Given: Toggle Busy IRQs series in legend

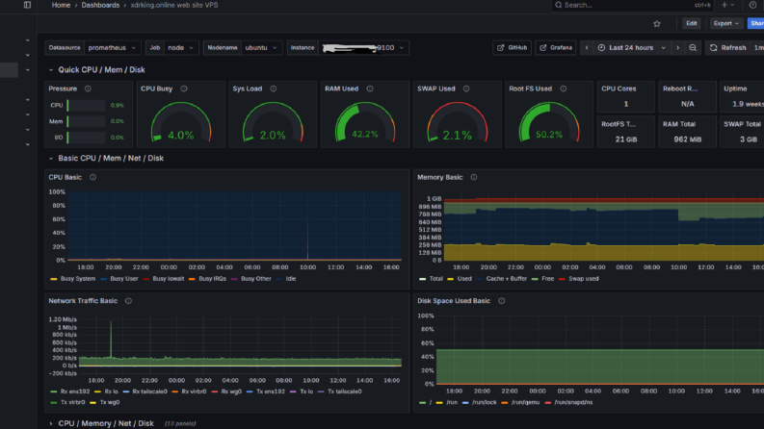Looking at the screenshot, I should (212, 279).
